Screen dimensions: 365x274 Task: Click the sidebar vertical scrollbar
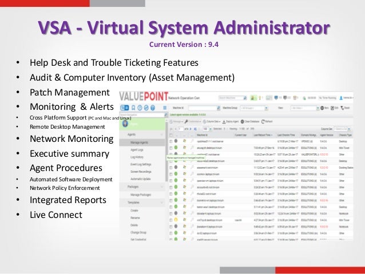tap(166, 152)
